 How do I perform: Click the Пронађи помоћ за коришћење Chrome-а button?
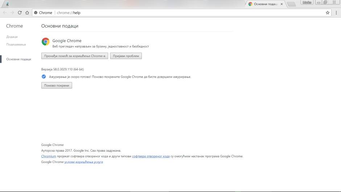(75, 56)
